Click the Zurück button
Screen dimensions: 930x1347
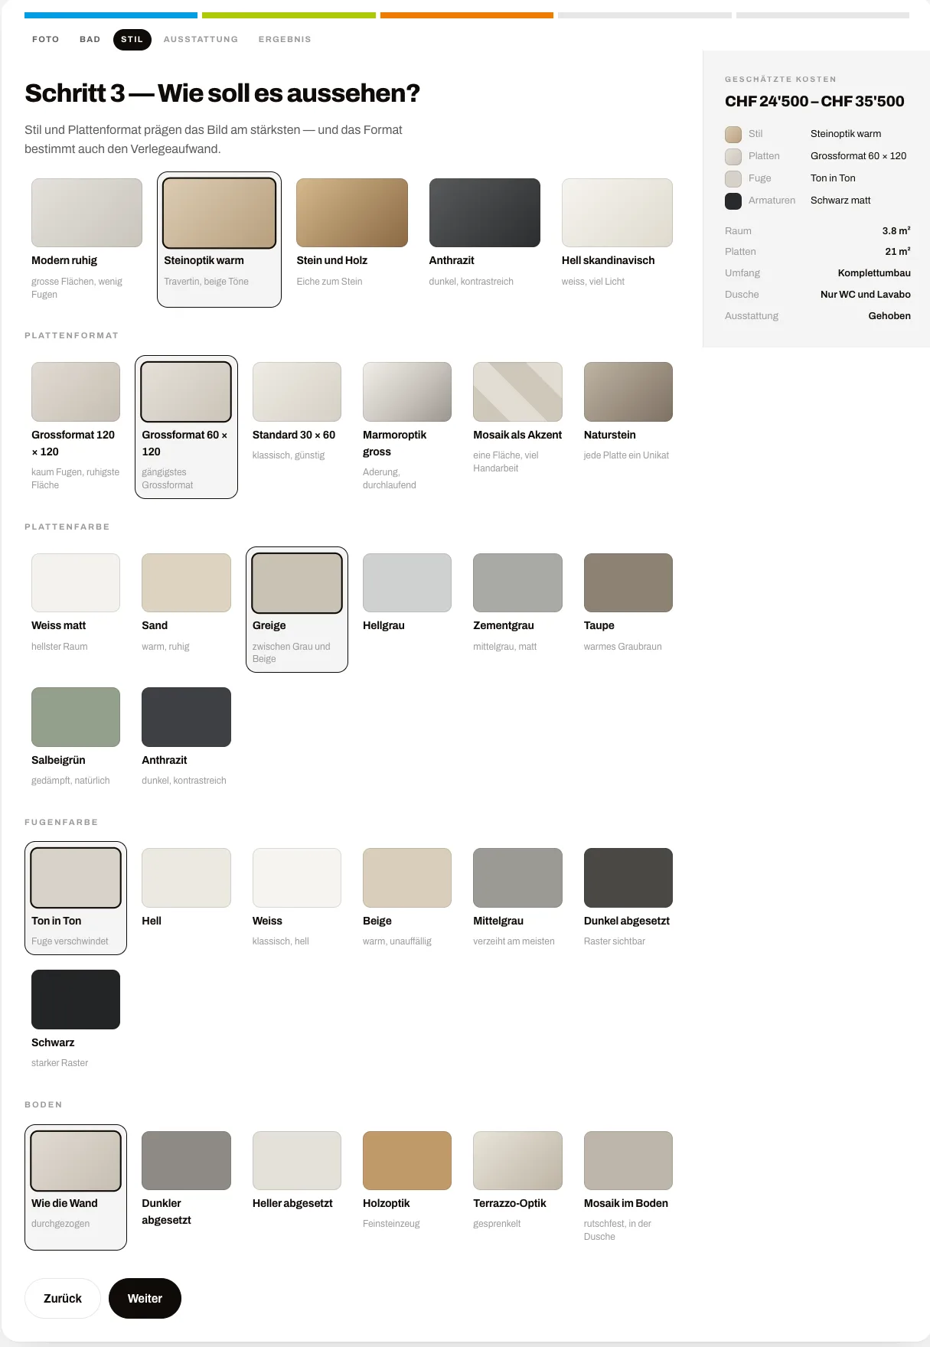63,1298
